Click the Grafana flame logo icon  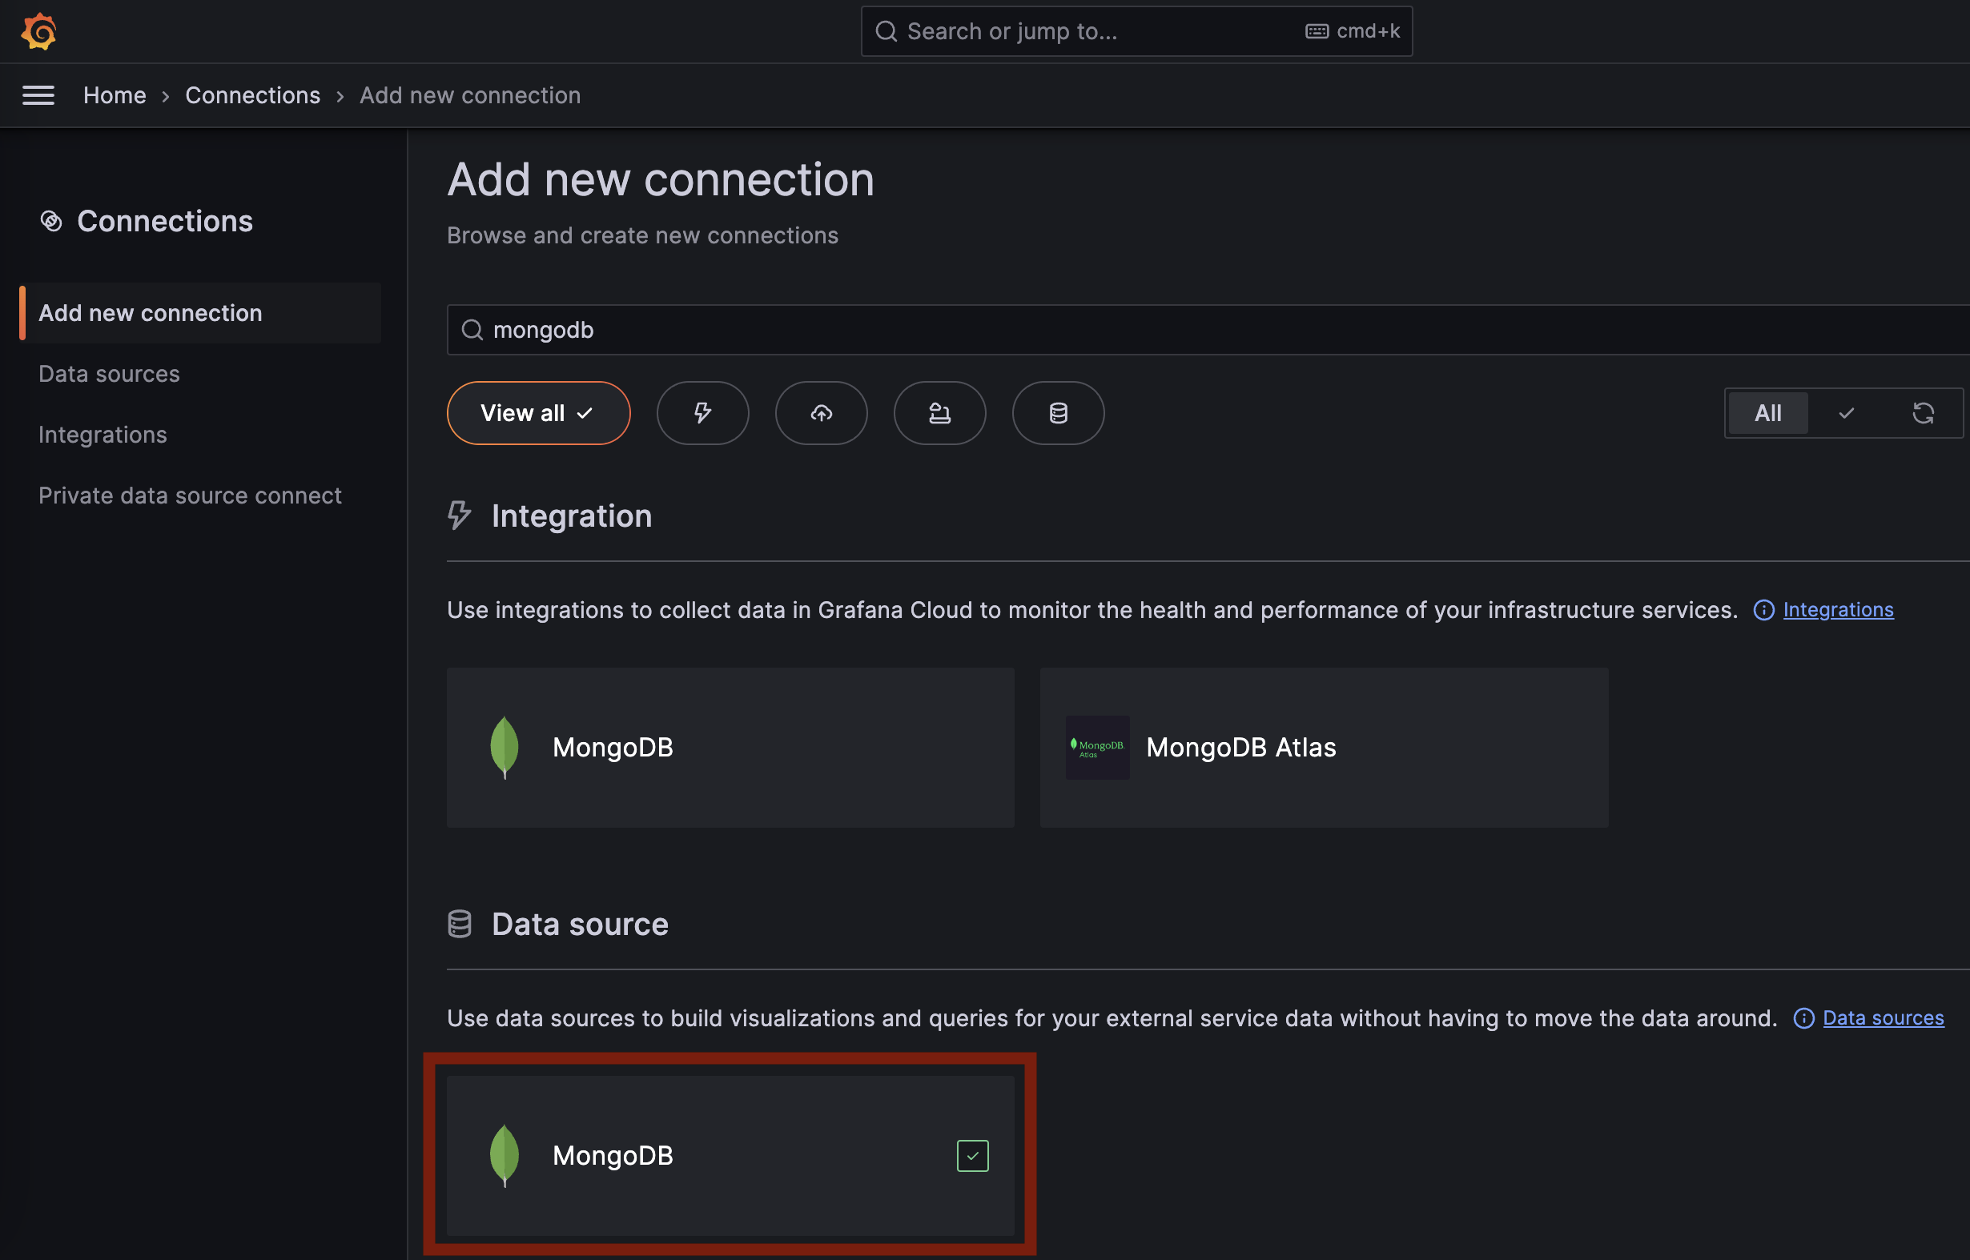point(38,29)
